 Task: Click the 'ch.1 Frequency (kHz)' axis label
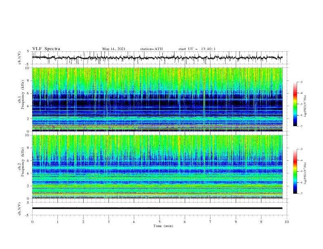(21, 99)
